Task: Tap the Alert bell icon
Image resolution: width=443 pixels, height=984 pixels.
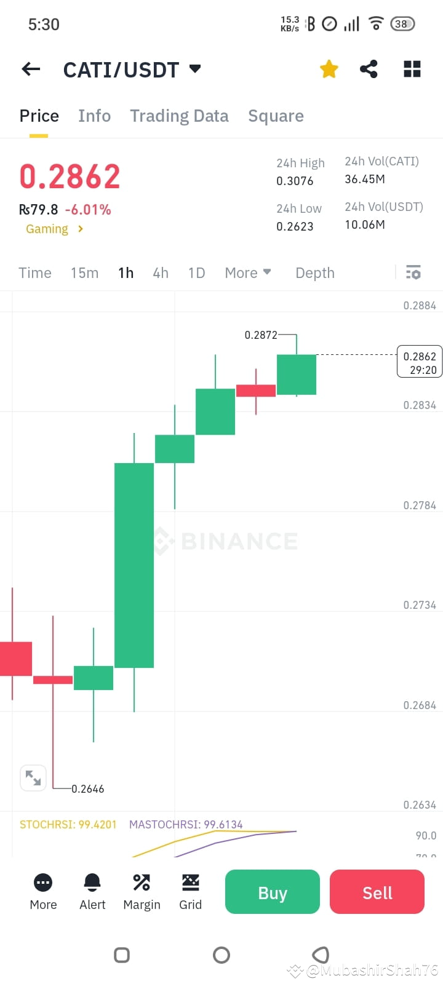Action: click(92, 882)
